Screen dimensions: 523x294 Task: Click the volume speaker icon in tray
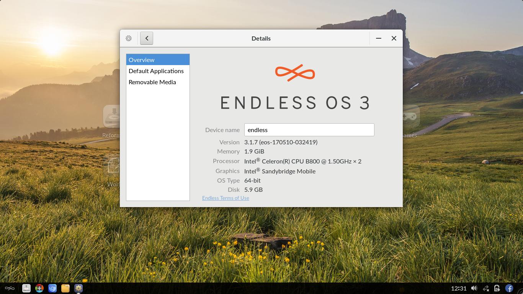coord(474,288)
